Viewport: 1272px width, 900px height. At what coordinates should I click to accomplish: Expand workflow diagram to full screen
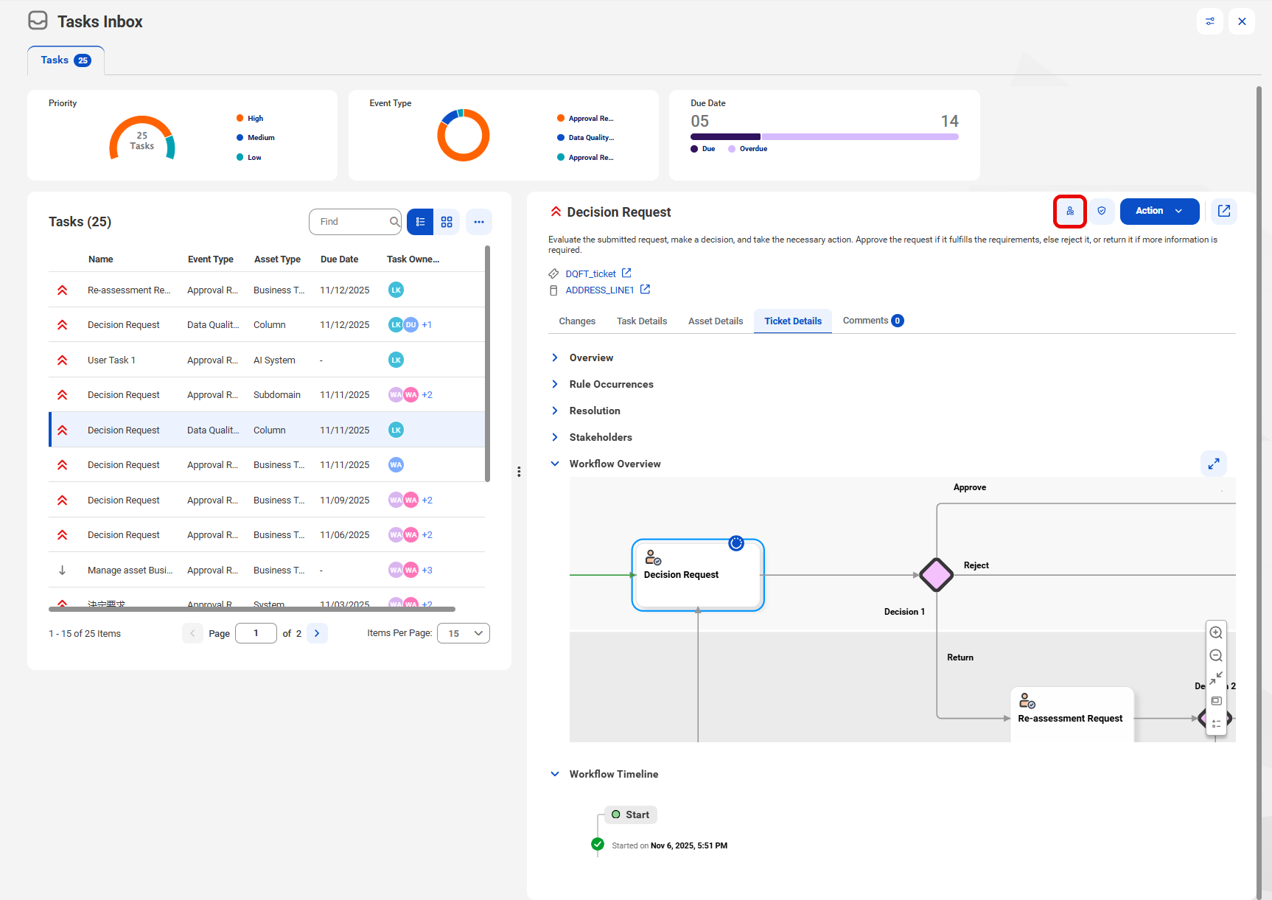(x=1214, y=464)
